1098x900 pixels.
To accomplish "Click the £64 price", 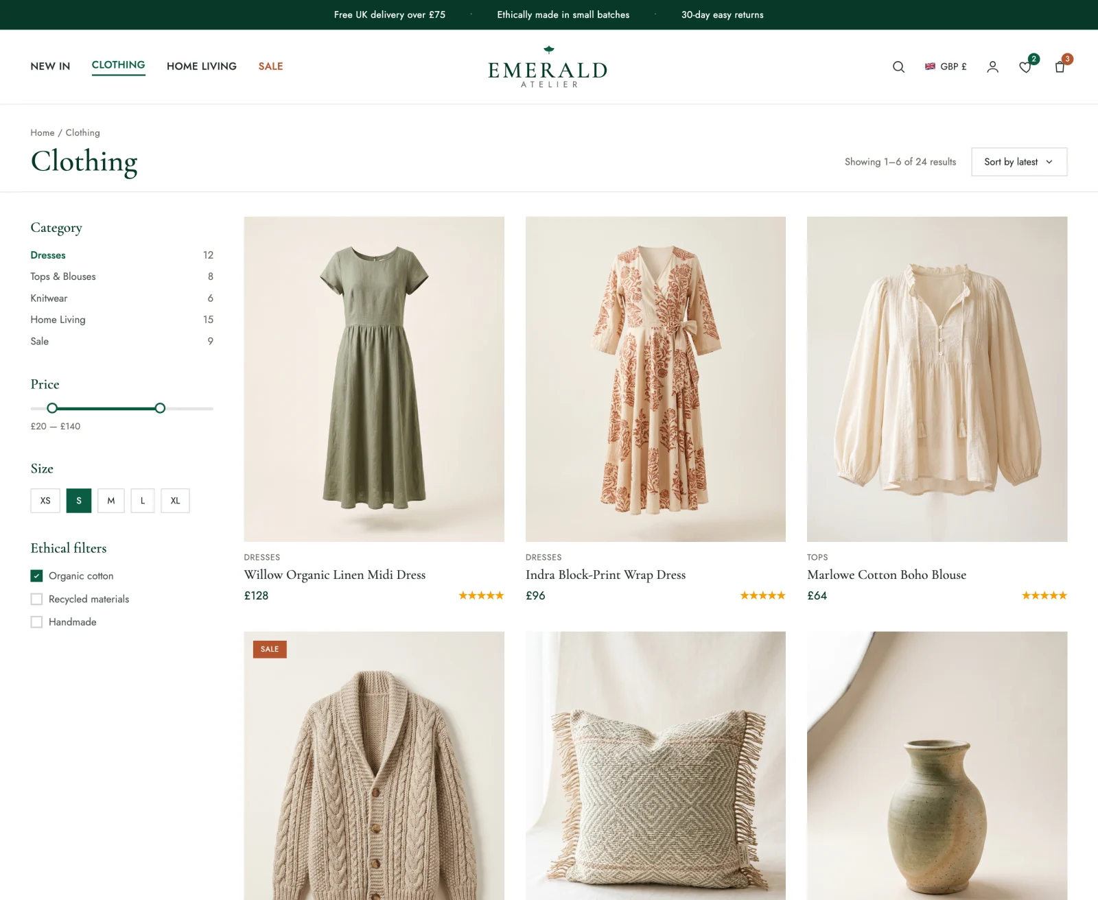I will [x=817, y=595].
